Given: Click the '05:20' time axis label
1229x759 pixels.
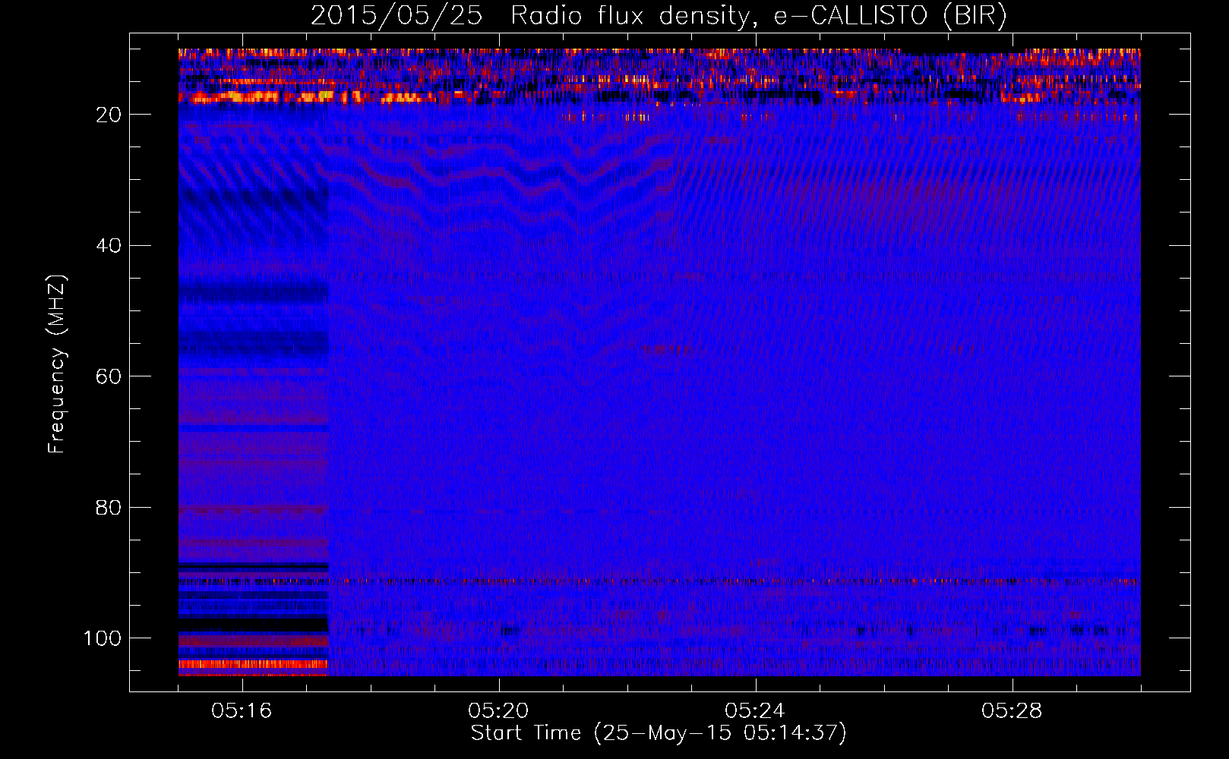Looking at the screenshot, I should click(x=498, y=711).
